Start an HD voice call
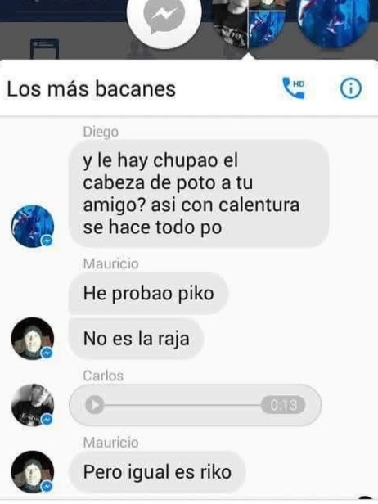 [x=294, y=88]
